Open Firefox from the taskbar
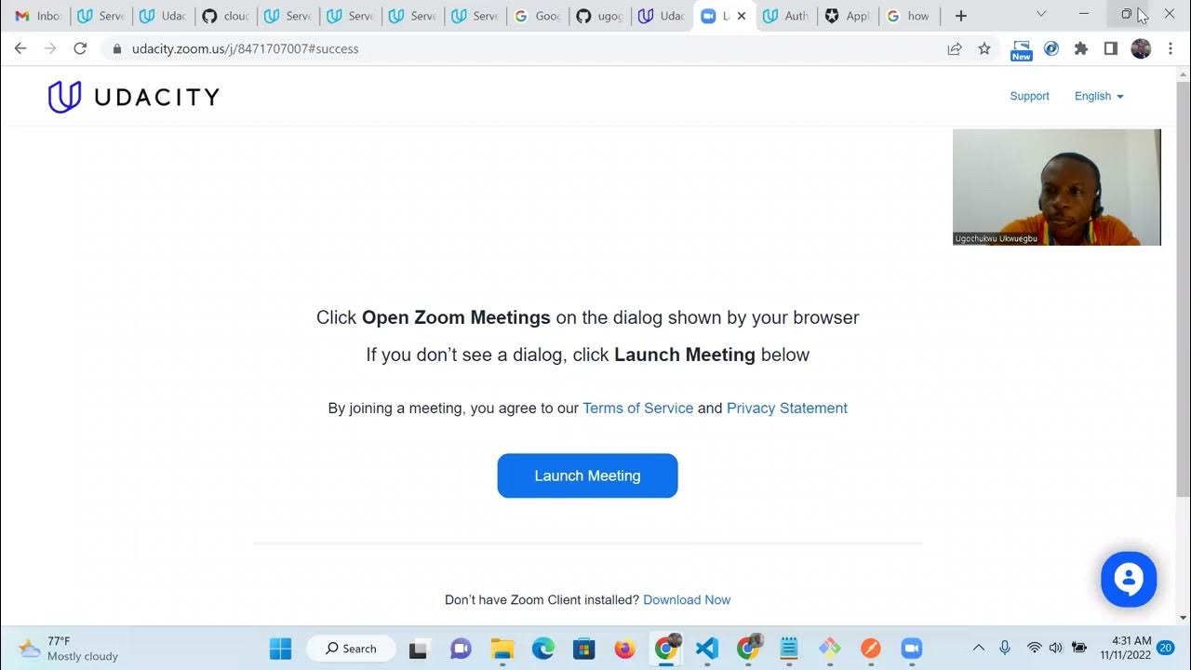Viewport: 1191px width, 670px height. click(x=624, y=649)
